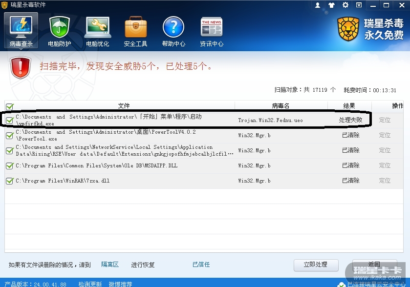Click the 扫描对象: 共 17119 个 text

coord(305,90)
